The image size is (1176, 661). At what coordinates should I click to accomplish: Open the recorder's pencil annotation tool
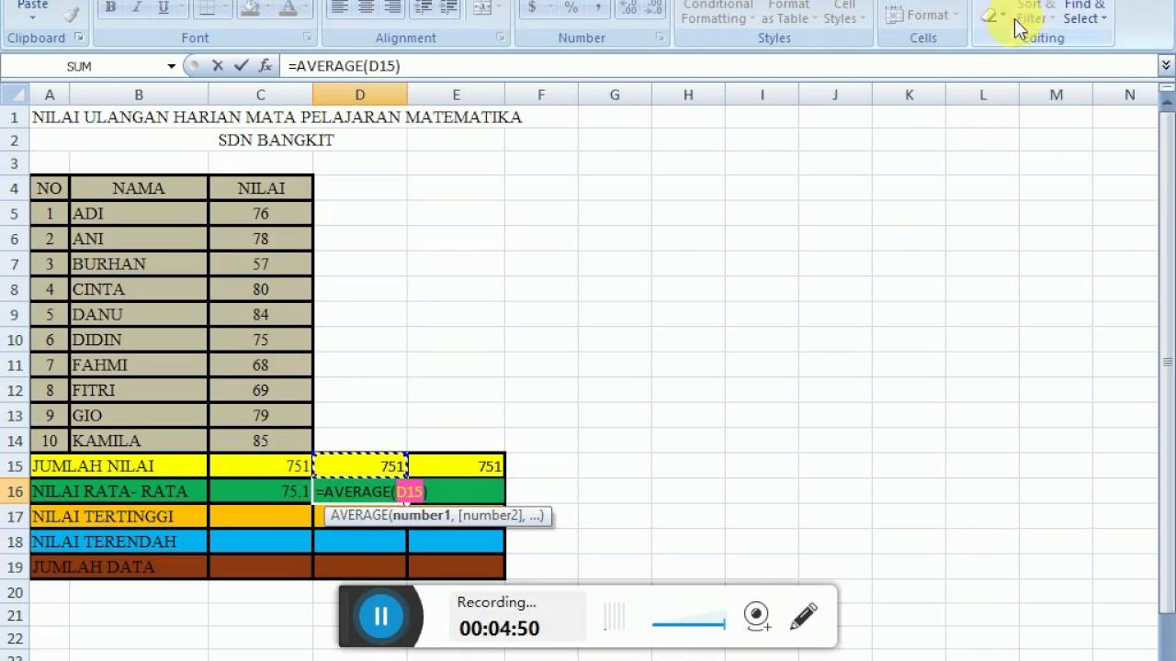click(x=803, y=616)
